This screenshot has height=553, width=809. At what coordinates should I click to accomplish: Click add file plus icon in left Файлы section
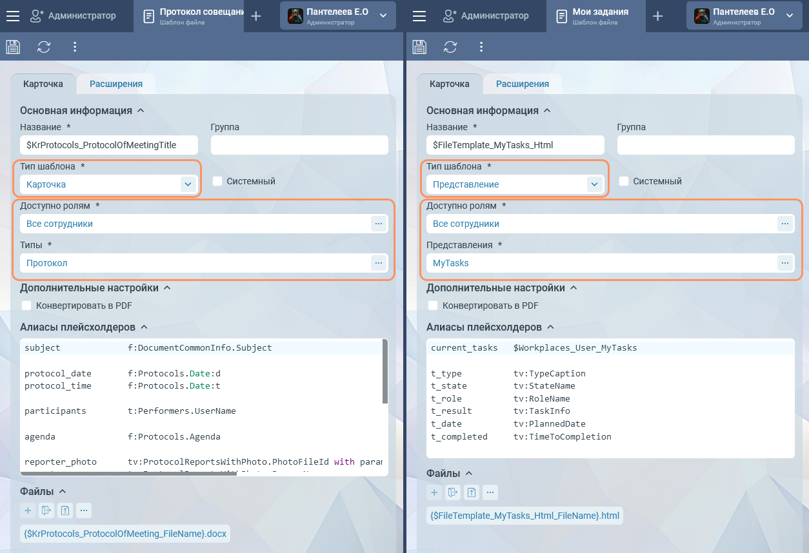(x=28, y=511)
